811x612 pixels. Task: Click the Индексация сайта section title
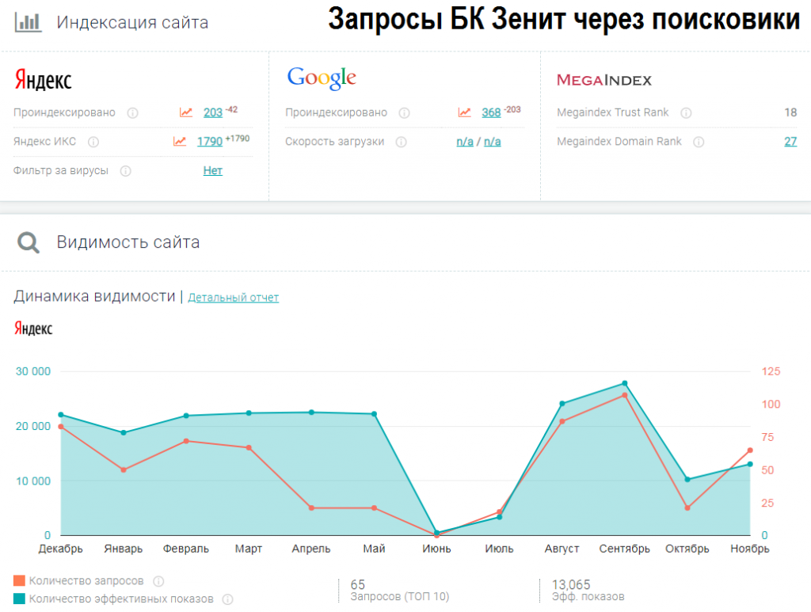point(132,23)
